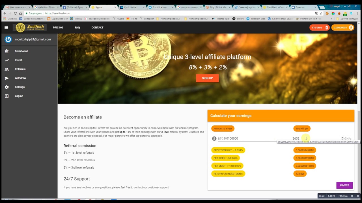Click the browser home icon
Image resolution: width=362 pixels, height=203 pixels.
(x=20, y=13)
